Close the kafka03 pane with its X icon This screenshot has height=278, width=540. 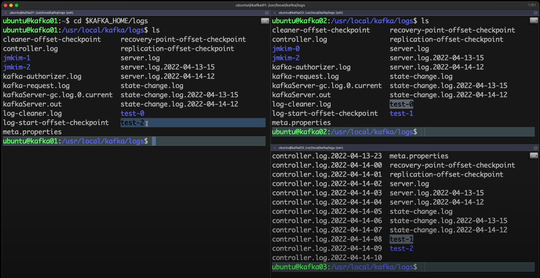(274, 148)
